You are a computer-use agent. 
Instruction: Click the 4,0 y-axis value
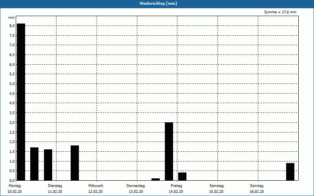[x=12, y=103]
